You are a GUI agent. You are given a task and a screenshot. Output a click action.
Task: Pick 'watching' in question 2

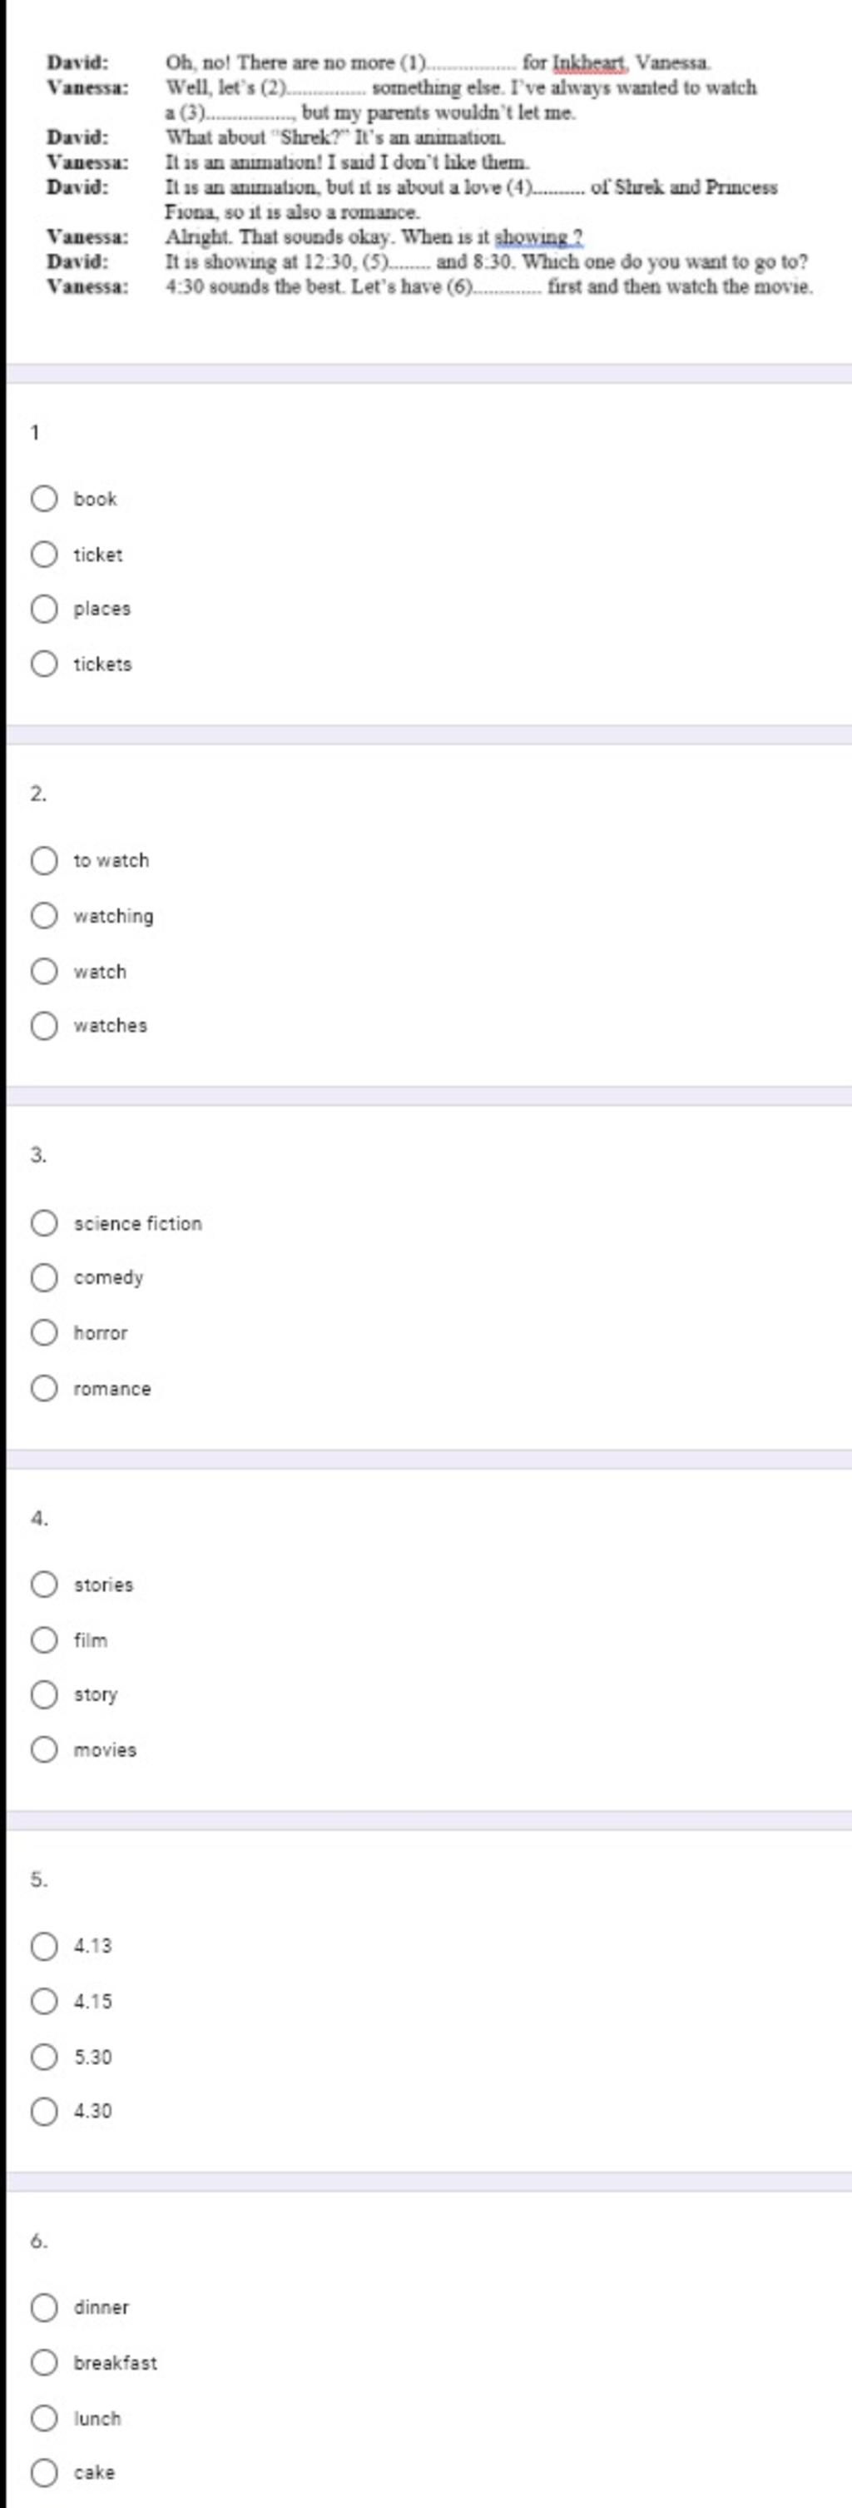[44, 916]
